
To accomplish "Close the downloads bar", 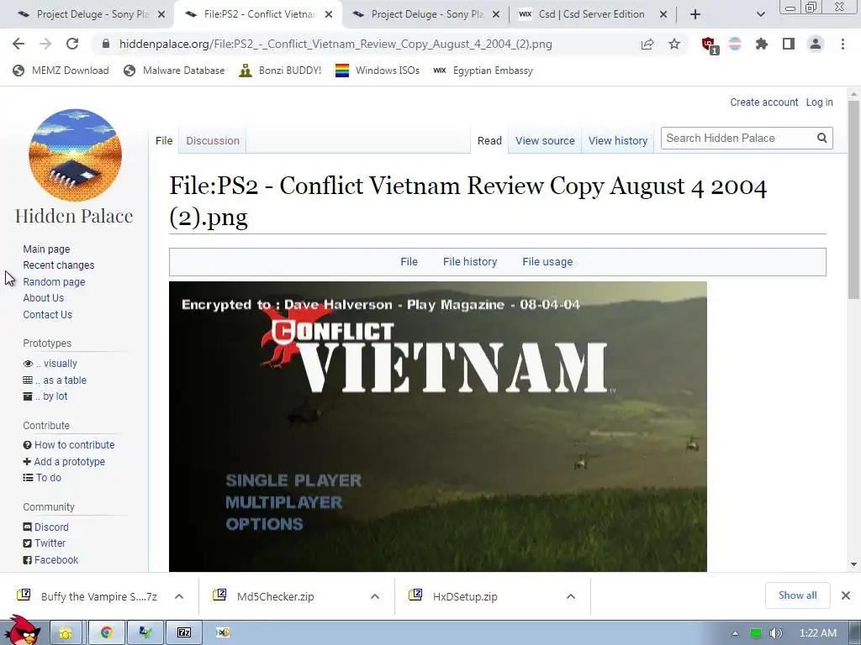I will pos(846,595).
